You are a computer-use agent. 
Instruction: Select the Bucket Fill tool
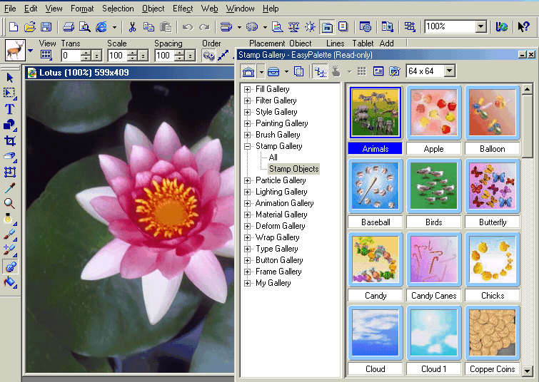point(9,282)
